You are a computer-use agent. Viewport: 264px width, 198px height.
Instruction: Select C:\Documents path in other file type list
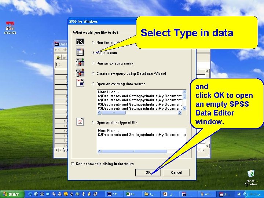(x=142, y=135)
